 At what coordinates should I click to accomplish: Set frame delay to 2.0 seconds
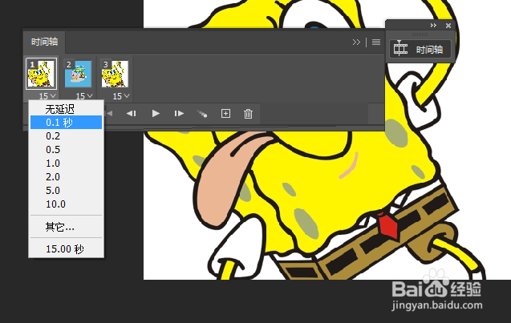(x=66, y=177)
